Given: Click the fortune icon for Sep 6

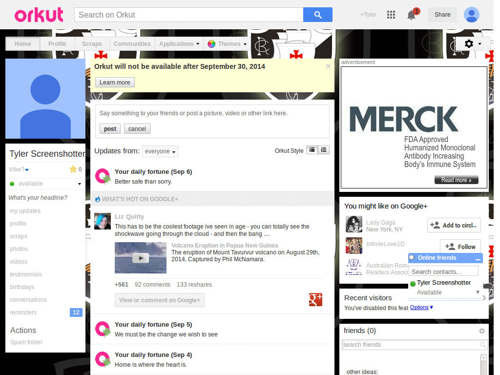Looking at the screenshot, I should (x=103, y=176).
